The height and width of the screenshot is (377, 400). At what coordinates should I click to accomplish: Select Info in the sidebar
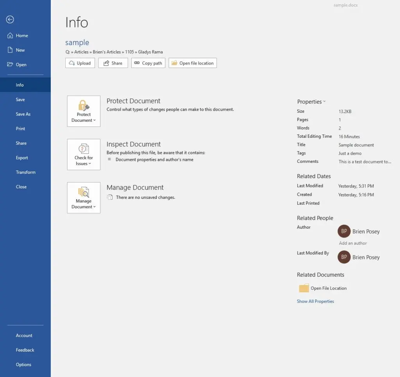click(25, 85)
